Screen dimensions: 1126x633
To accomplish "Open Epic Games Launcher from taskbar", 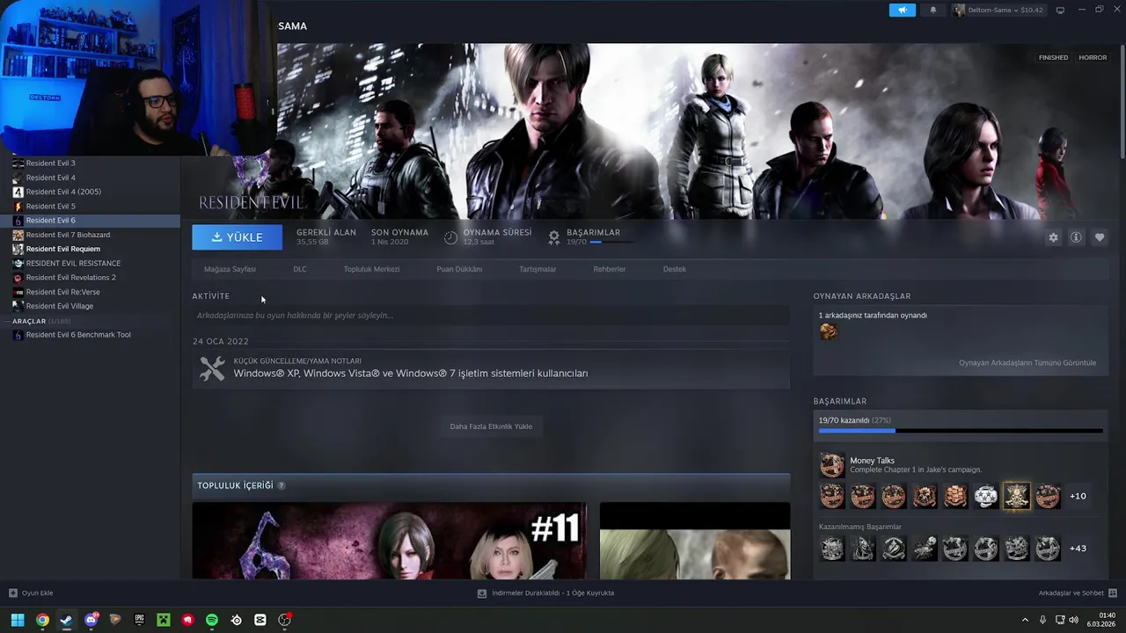I will click(139, 620).
